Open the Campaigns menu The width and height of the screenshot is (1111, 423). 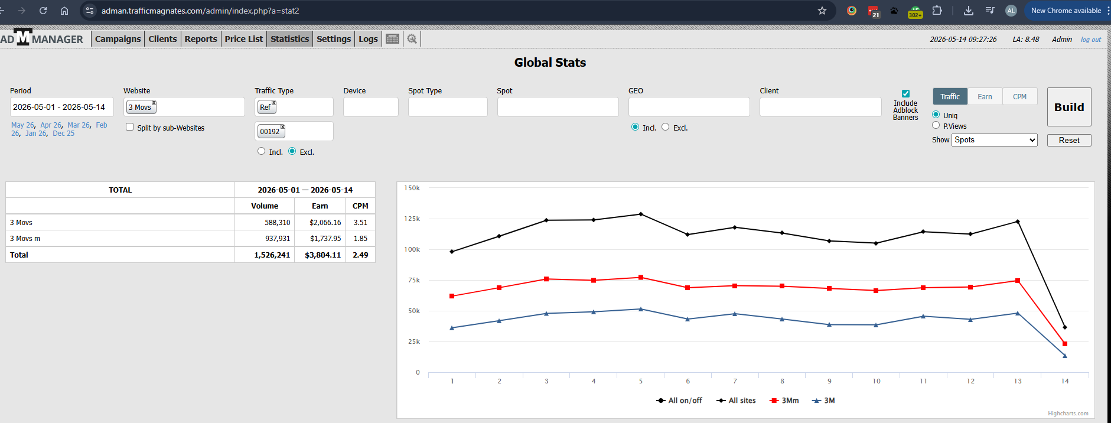coord(118,39)
